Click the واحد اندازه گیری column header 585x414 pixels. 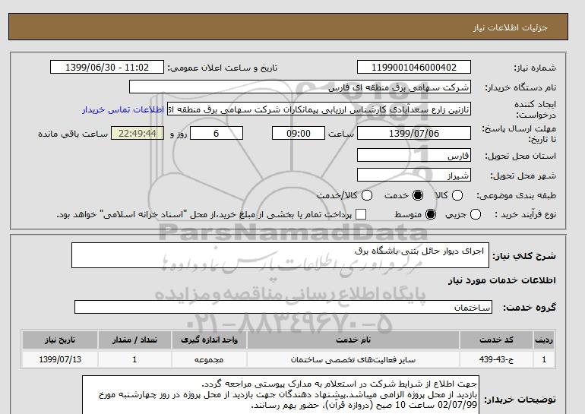pos(209,340)
